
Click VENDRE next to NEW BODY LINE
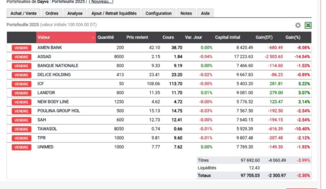click(x=21, y=102)
